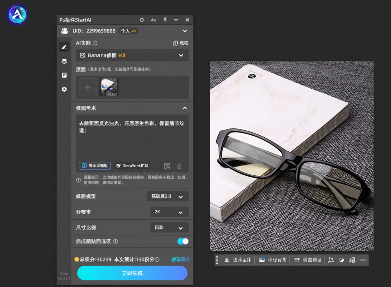Click the generate fill icon in taskbar

pos(352,260)
